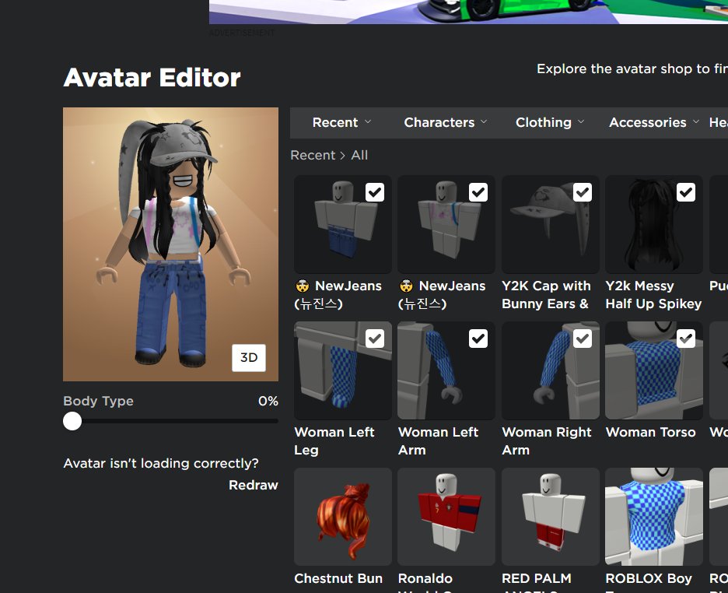The image size is (728, 593).
Task: Uncheck the Woman Left Leg checkbox
Action: [375, 339]
